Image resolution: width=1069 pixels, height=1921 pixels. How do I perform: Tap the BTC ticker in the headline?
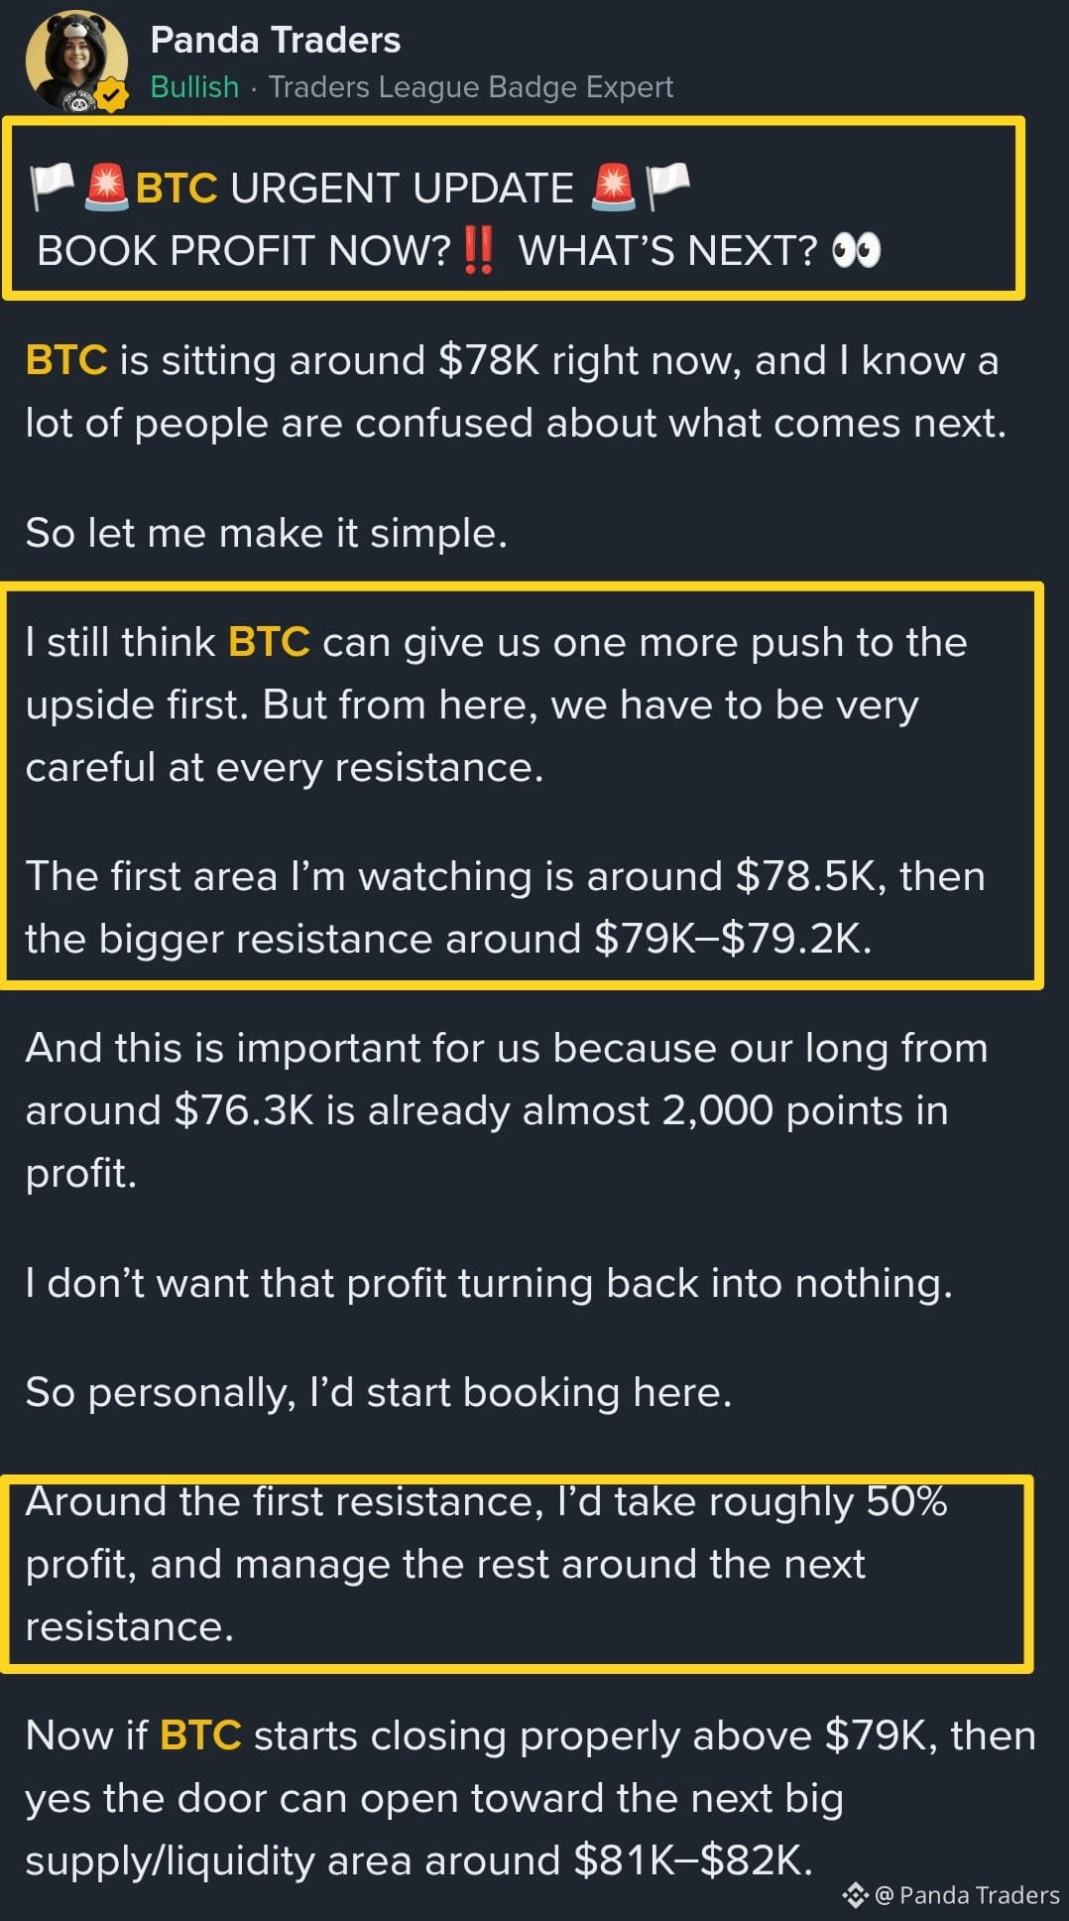point(176,189)
